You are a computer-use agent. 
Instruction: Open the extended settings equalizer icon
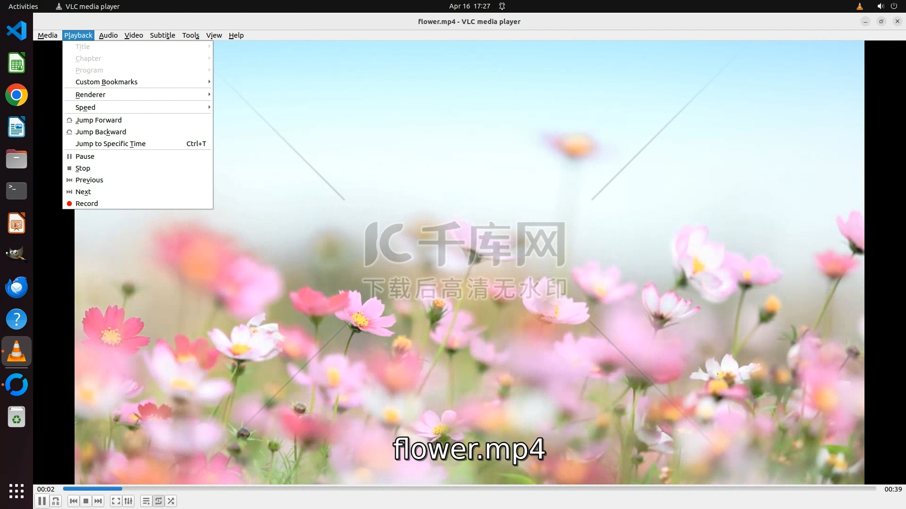128,501
